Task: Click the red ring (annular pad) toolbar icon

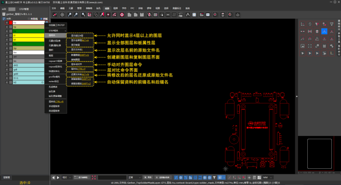Action: pos(122,15)
